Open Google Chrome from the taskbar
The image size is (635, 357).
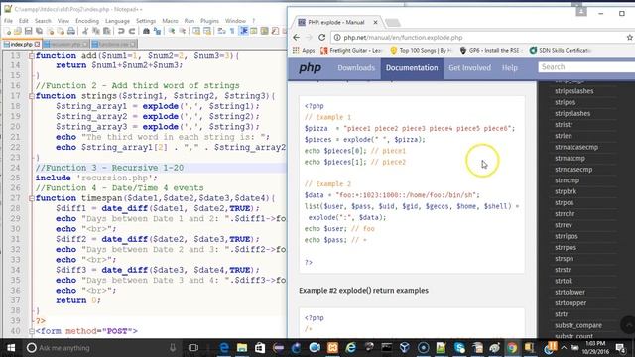click(512, 348)
